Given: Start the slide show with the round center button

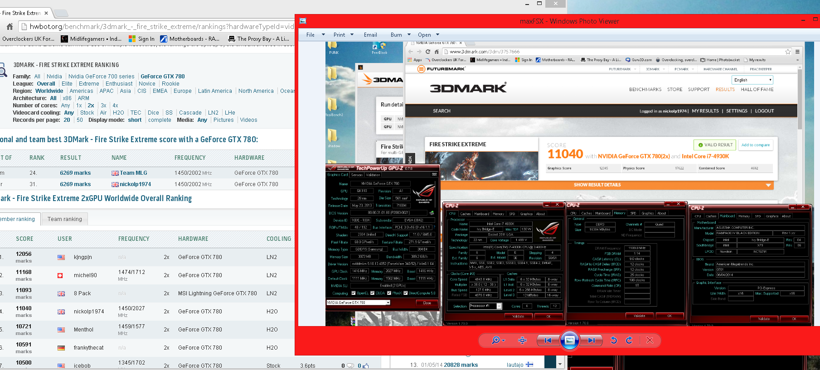Looking at the screenshot, I should (570, 340).
